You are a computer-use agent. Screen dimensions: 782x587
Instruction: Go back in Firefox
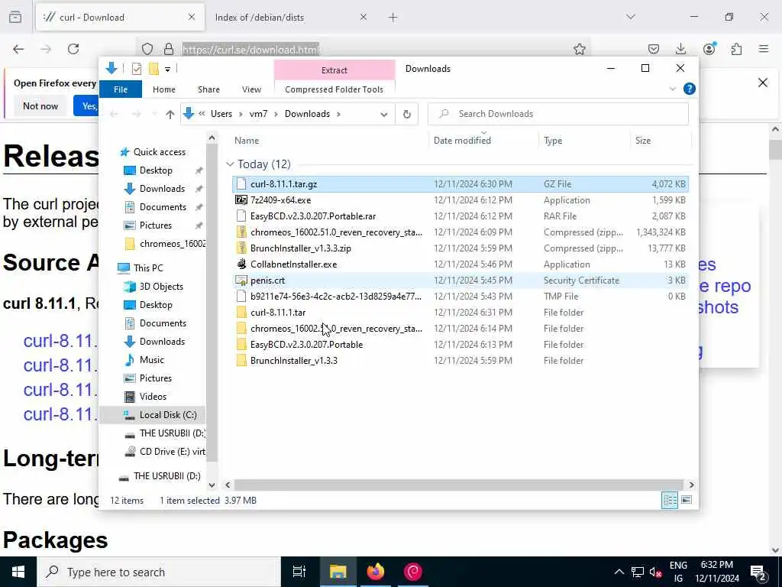pos(18,49)
